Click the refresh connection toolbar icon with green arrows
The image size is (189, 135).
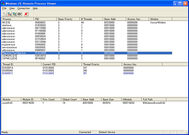14,14
